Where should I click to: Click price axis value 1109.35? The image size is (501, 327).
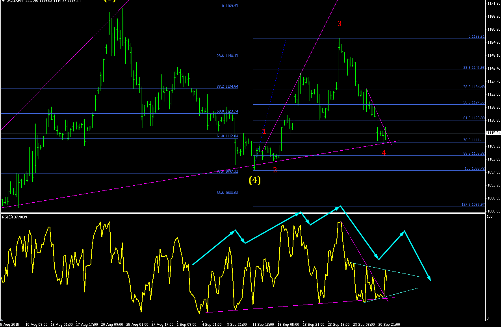pyautogui.click(x=494, y=146)
